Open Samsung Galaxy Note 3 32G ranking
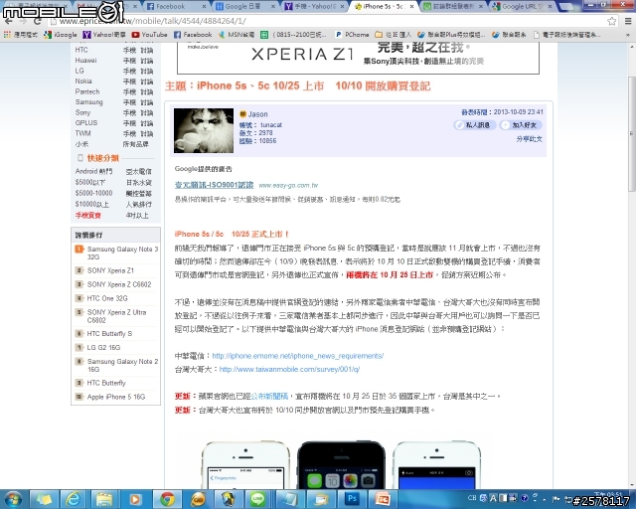 tap(122, 253)
